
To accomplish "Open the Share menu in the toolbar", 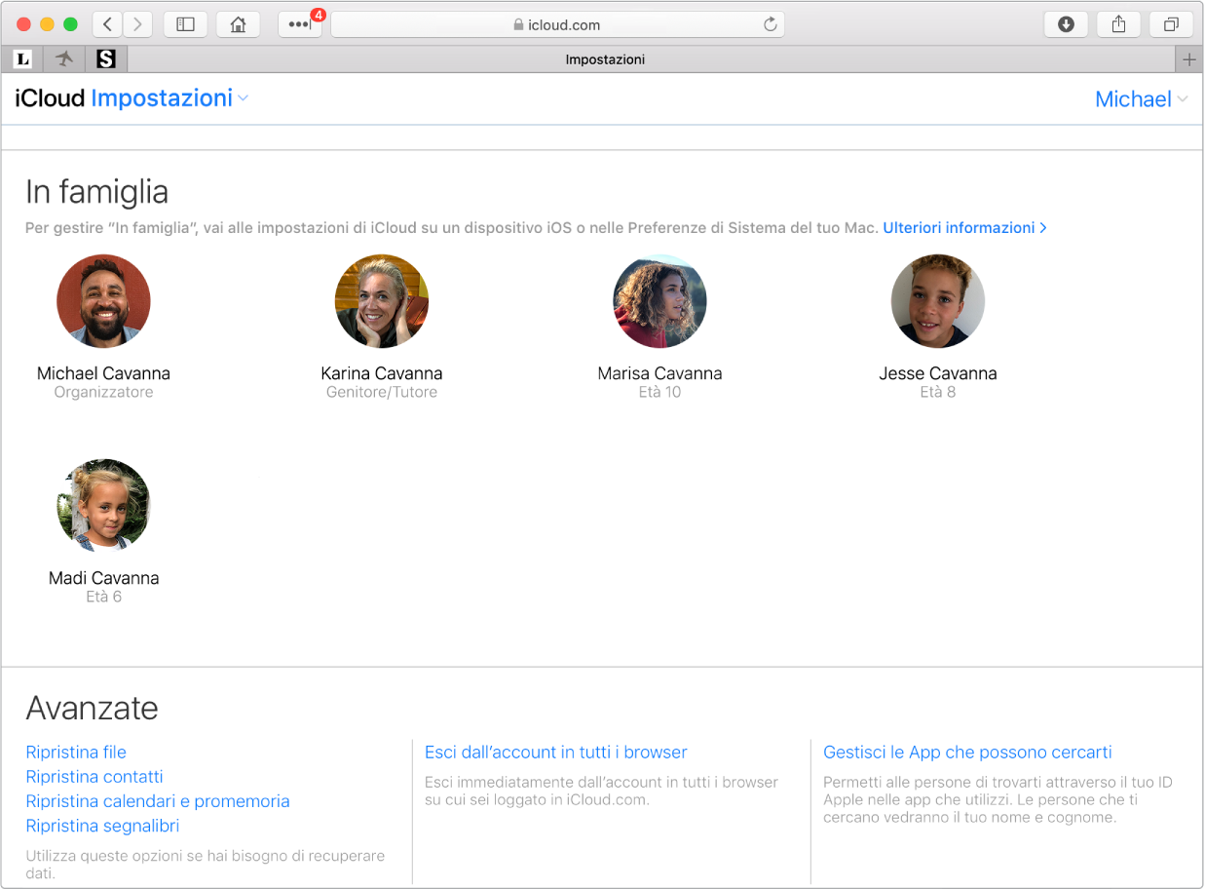I will tap(1118, 23).
